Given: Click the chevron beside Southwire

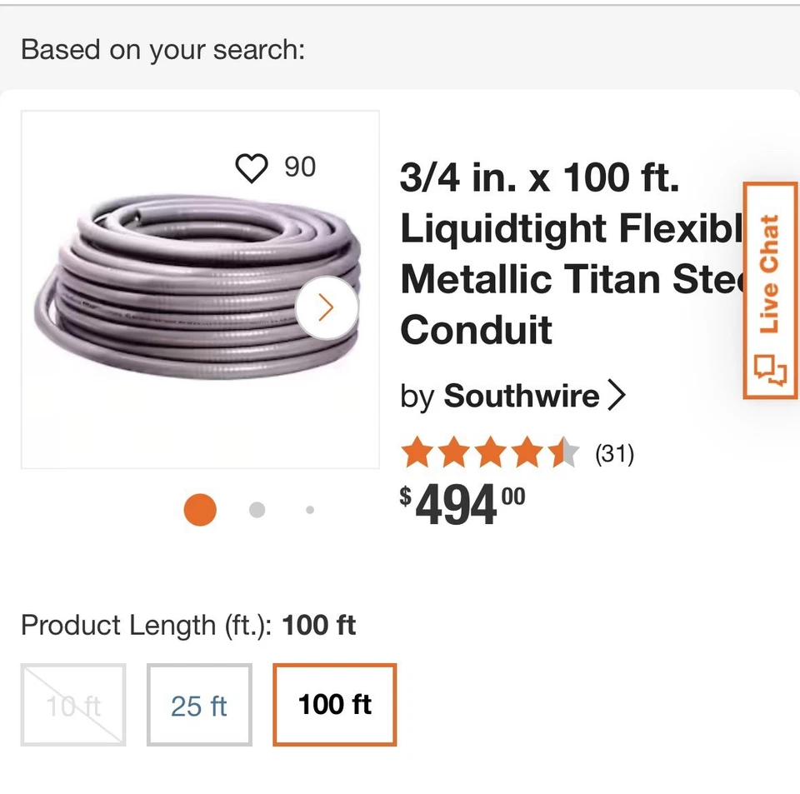Looking at the screenshot, I should (x=617, y=396).
